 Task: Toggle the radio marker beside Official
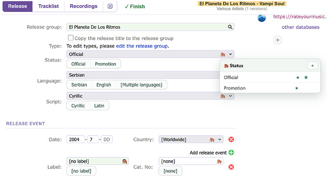[306, 77]
